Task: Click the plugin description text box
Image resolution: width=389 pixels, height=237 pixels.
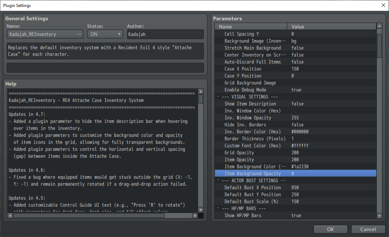Action: (105, 51)
